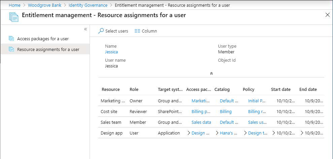This screenshot has width=333, height=159.
Task: Open the Billing catalog link
Action: coord(226,111)
